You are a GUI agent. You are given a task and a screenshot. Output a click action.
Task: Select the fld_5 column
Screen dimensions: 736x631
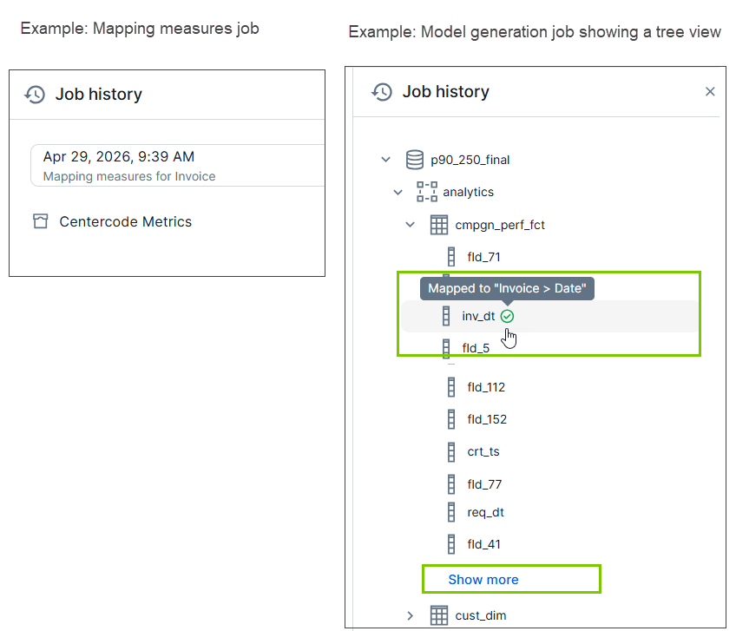click(x=476, y=348)
